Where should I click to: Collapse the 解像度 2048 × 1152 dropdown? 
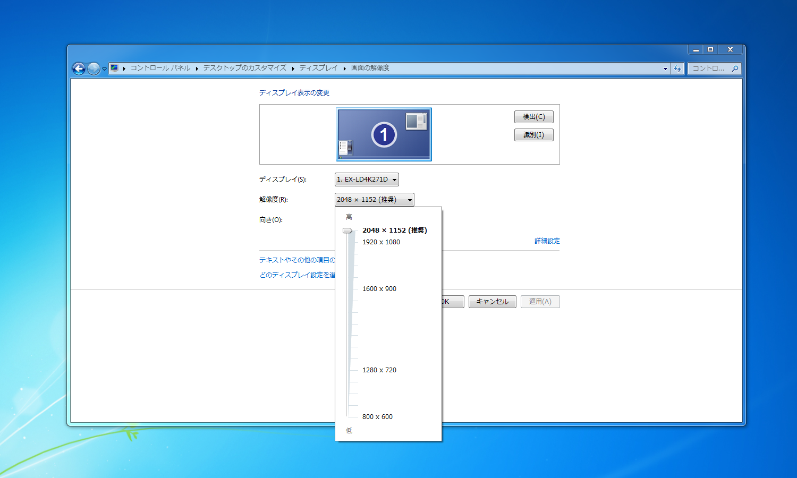(x=375, y=200)
